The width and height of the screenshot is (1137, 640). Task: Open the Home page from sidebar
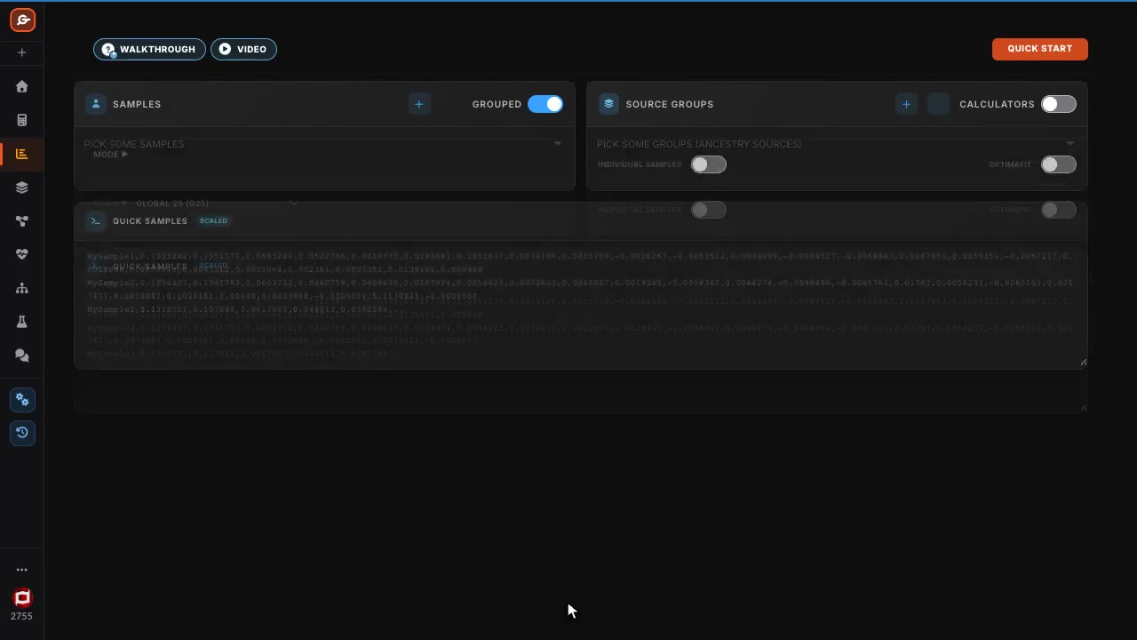22,86
